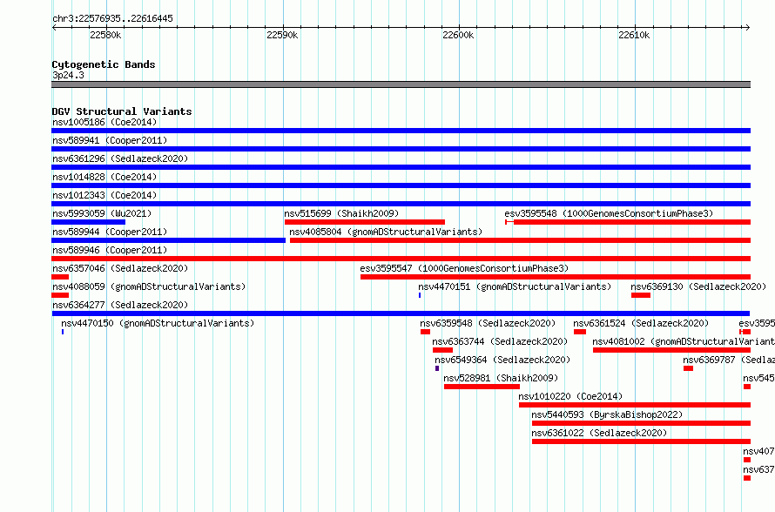Click the gray 3p24.3 cytogenetic band bar
Screen dimensions: 775x512
pyautogui.click(x=401, y=84)
